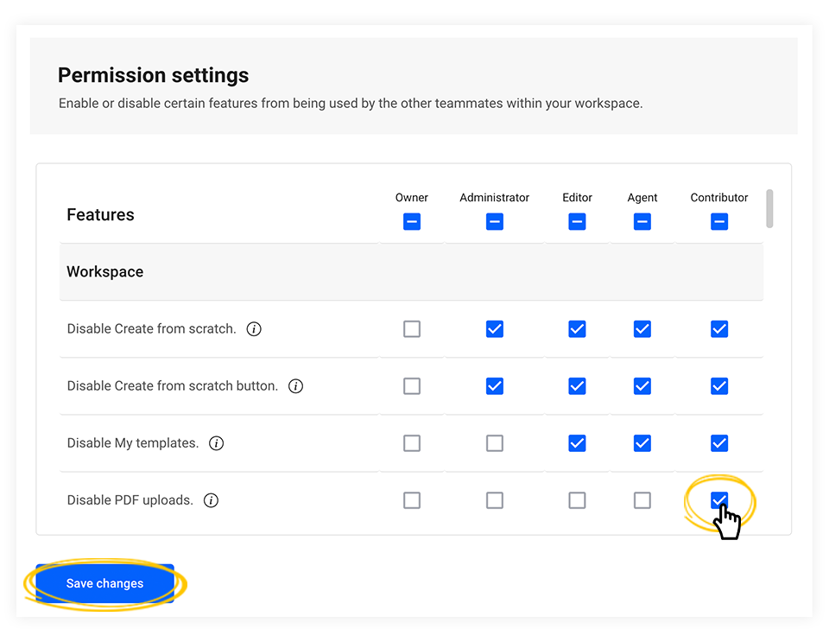Screen dimensions: 829x642
Task: Uncheck Agent's Disable My templates checkbox
Action: point(642,442)
